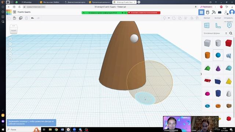Click the view cube FRONT face
Viewport: 235px width, 132px height.
(14, 30)
